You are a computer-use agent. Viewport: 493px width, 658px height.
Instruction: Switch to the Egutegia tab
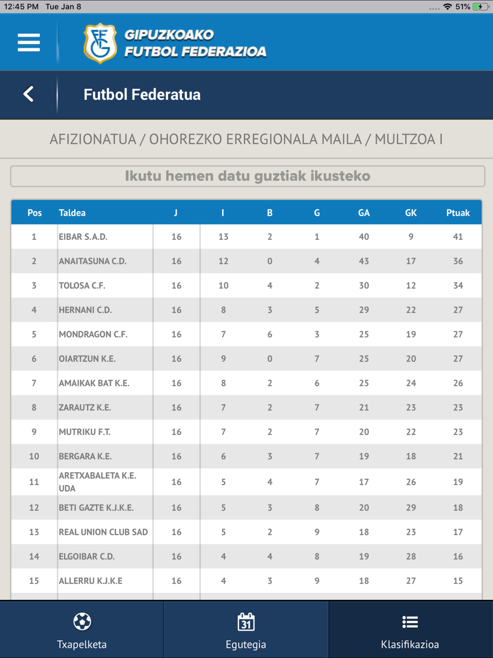(246, 629)
